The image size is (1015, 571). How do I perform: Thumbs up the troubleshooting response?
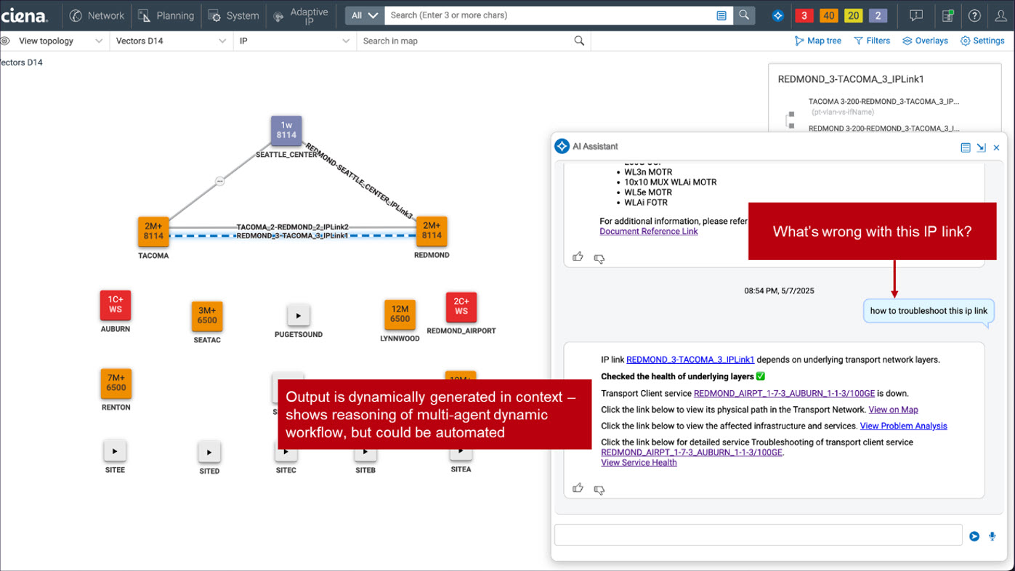[578, 488]
